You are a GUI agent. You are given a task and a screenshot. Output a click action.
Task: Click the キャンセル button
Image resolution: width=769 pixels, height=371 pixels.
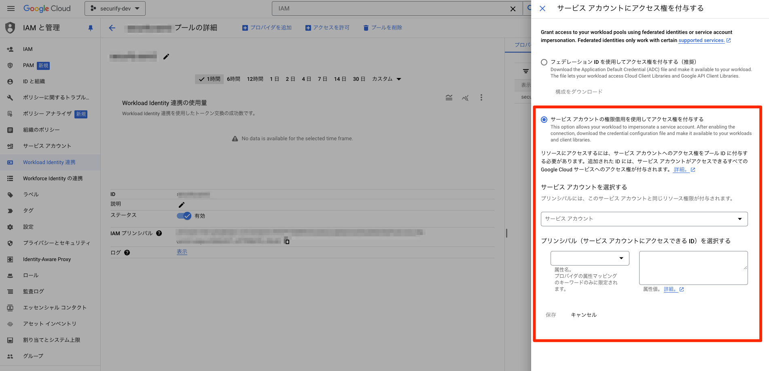click(x=584, y=315)
